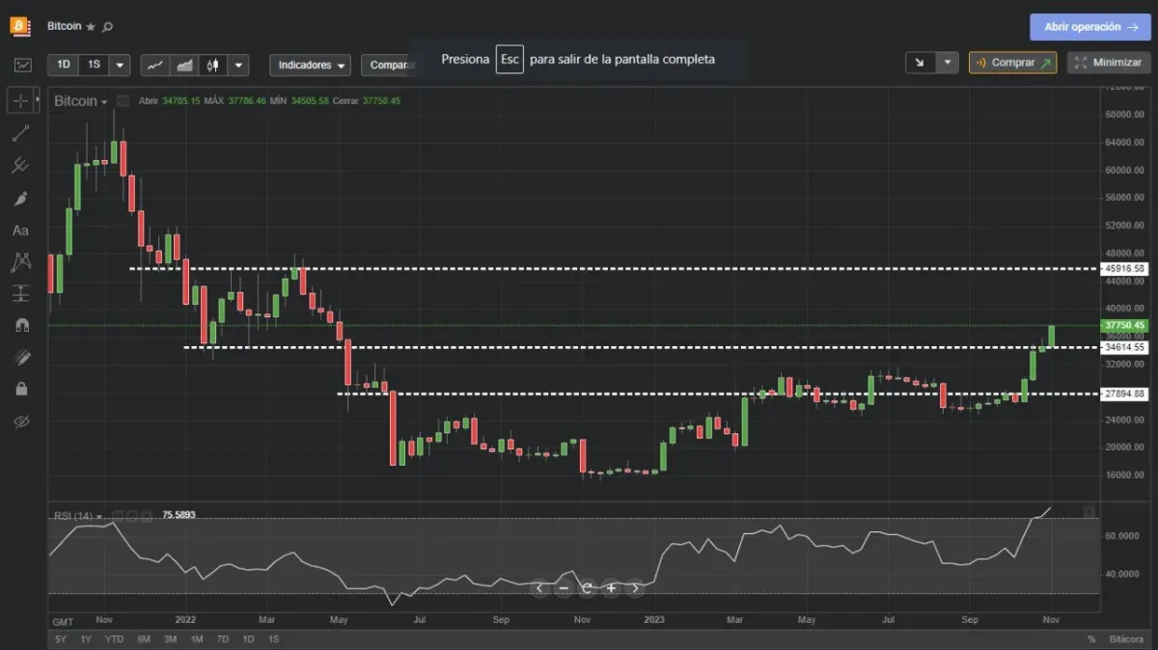Select the Aa text annotation tool
This screenshot has width=1158, height=650.
pyautogui.click(x=20, y=230)
